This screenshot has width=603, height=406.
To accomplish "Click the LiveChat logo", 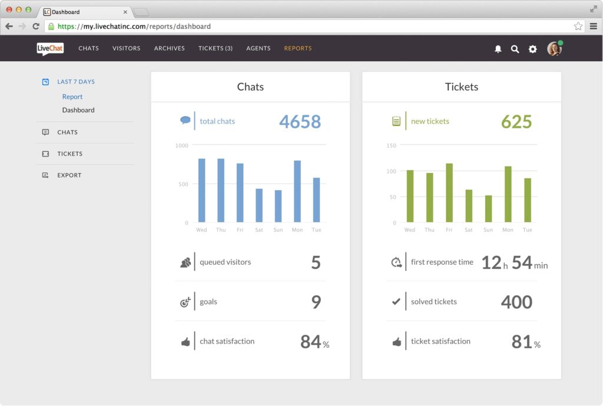I will [x=49, y=49].
